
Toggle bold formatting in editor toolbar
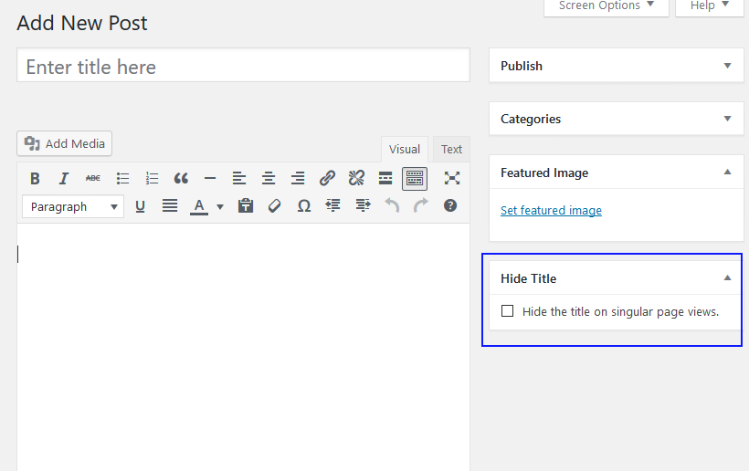(x=35, y=179)
